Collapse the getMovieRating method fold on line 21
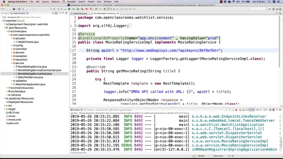 [77, 67]
